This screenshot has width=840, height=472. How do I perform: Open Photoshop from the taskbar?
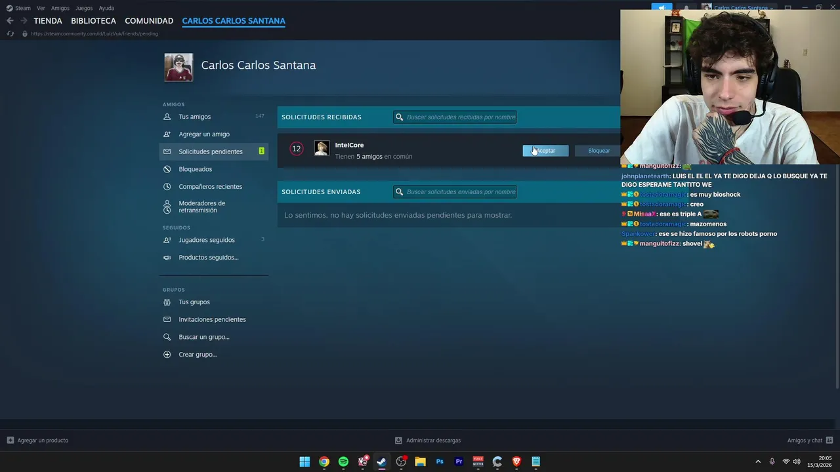(x=440, y=462)
